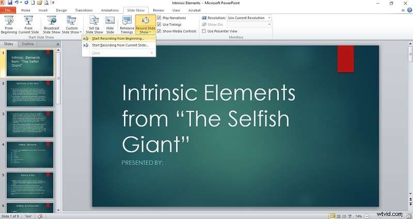Click the Help question mark icon
The image size is (413, 219).
(409, 10)
